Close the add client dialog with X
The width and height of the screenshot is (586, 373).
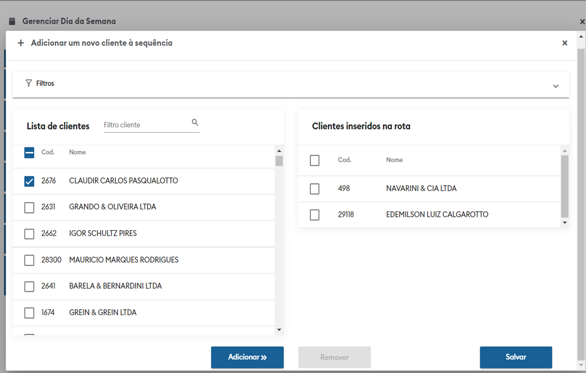click(x=564, y=43)
